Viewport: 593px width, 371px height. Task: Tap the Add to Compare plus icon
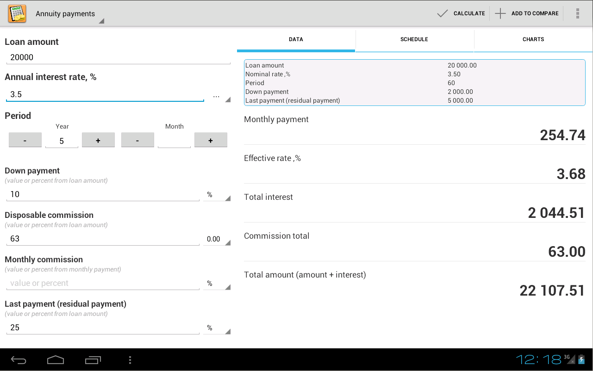click(x=500, y=13)
